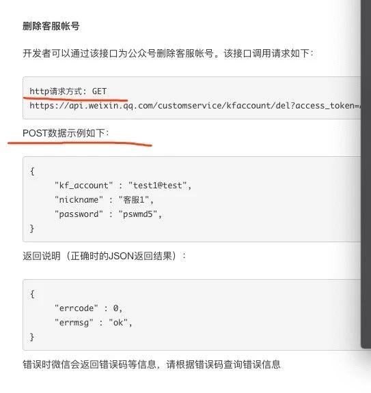Image resolution: width=371 pixels, height=393 pixels.
Task: Click the dark vertical scrollbar on right
Action: click(x=366, y=173)
